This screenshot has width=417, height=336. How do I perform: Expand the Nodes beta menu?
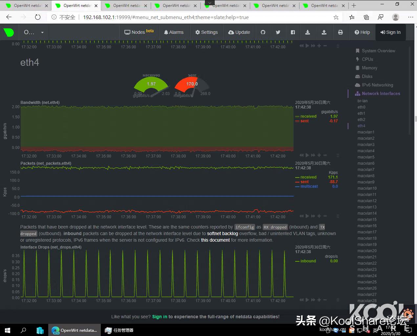139,32
